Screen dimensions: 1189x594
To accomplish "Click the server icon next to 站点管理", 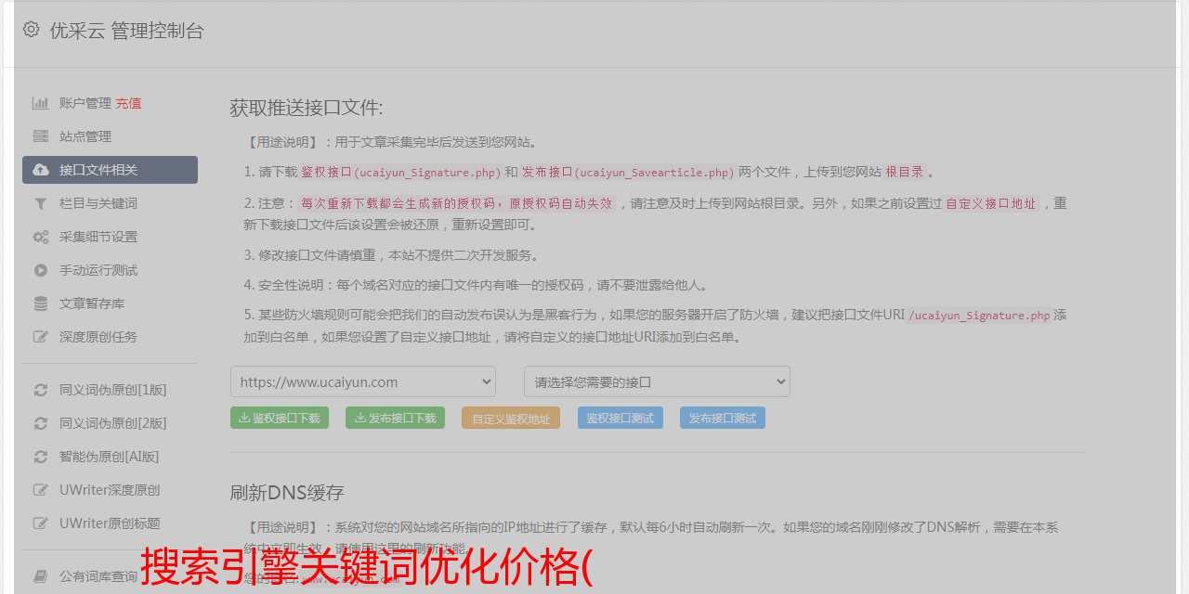I will tap(41, 136).
